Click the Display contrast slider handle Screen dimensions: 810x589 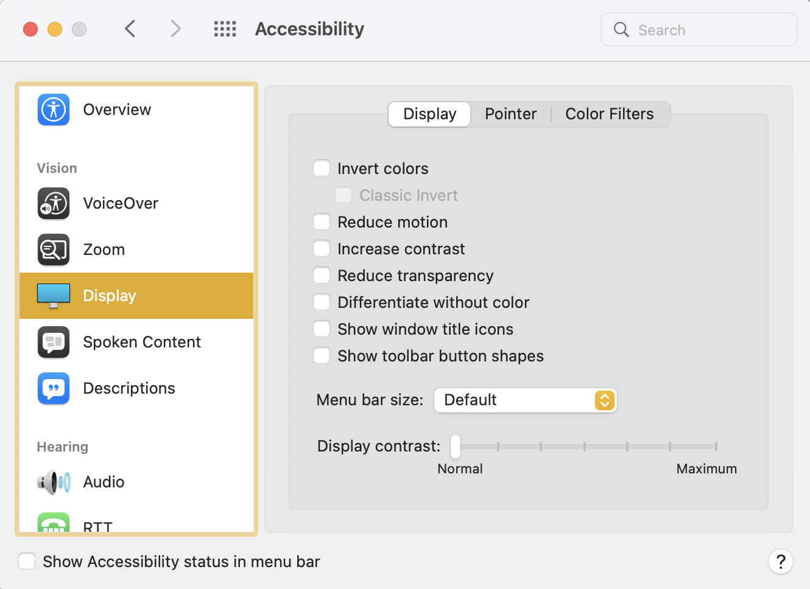456,447
